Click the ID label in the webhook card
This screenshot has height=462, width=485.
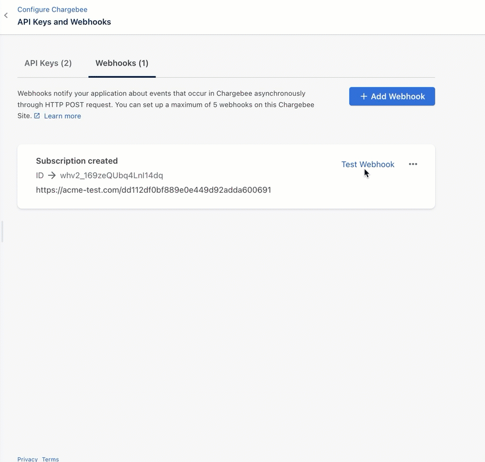39,175
